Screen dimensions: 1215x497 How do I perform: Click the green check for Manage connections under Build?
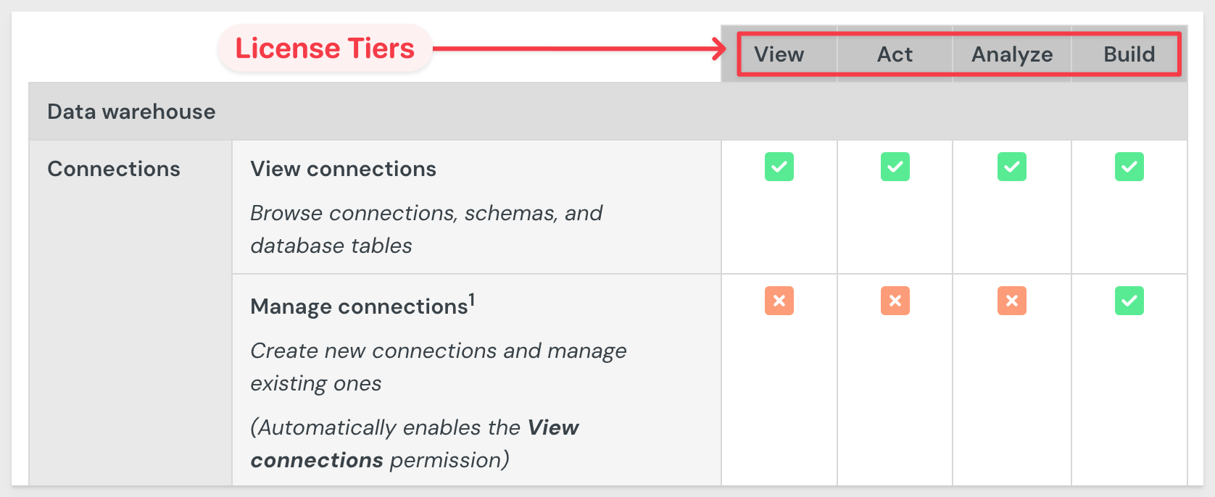tap(1129, 301)
